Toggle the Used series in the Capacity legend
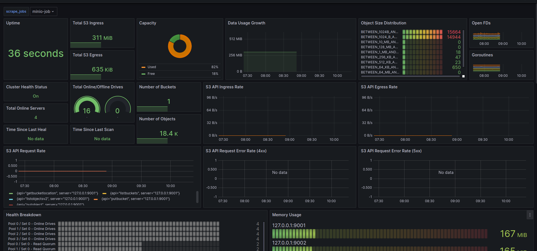Image resolution: width=537 pixels, height=251 pixels. click(x=152, y=67)
